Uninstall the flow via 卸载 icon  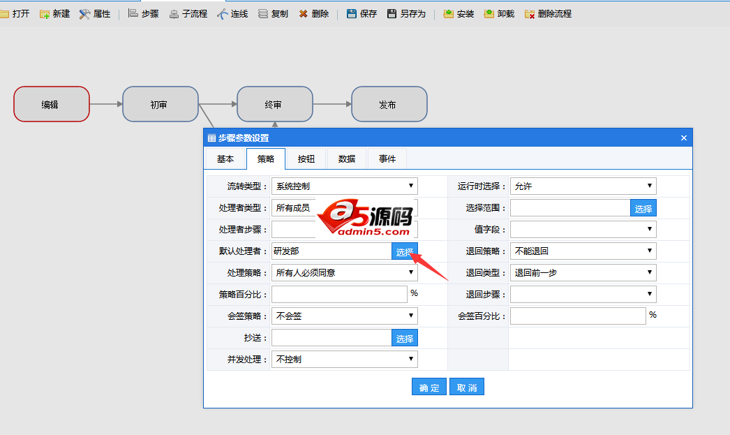pos(498,13)
